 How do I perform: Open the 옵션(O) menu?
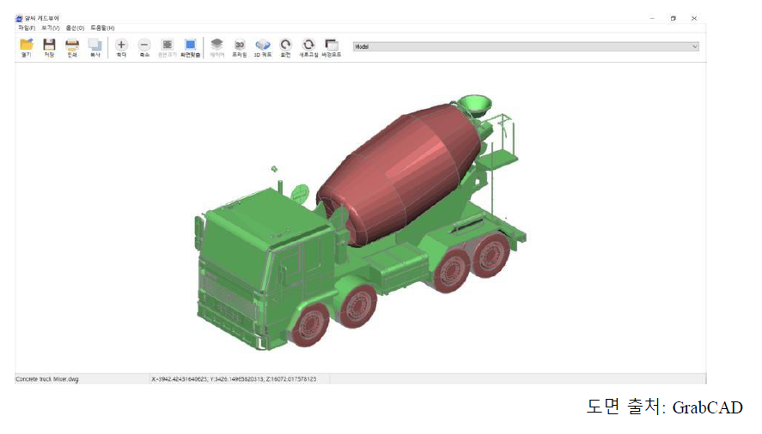click(76, 28)
